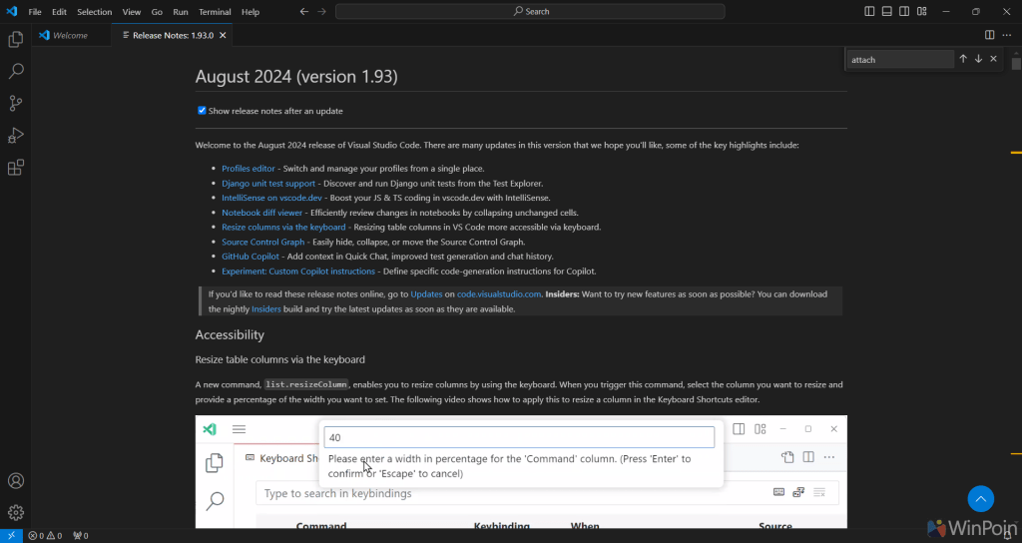Jump to next match in find widget

click(x=978, y=59)
